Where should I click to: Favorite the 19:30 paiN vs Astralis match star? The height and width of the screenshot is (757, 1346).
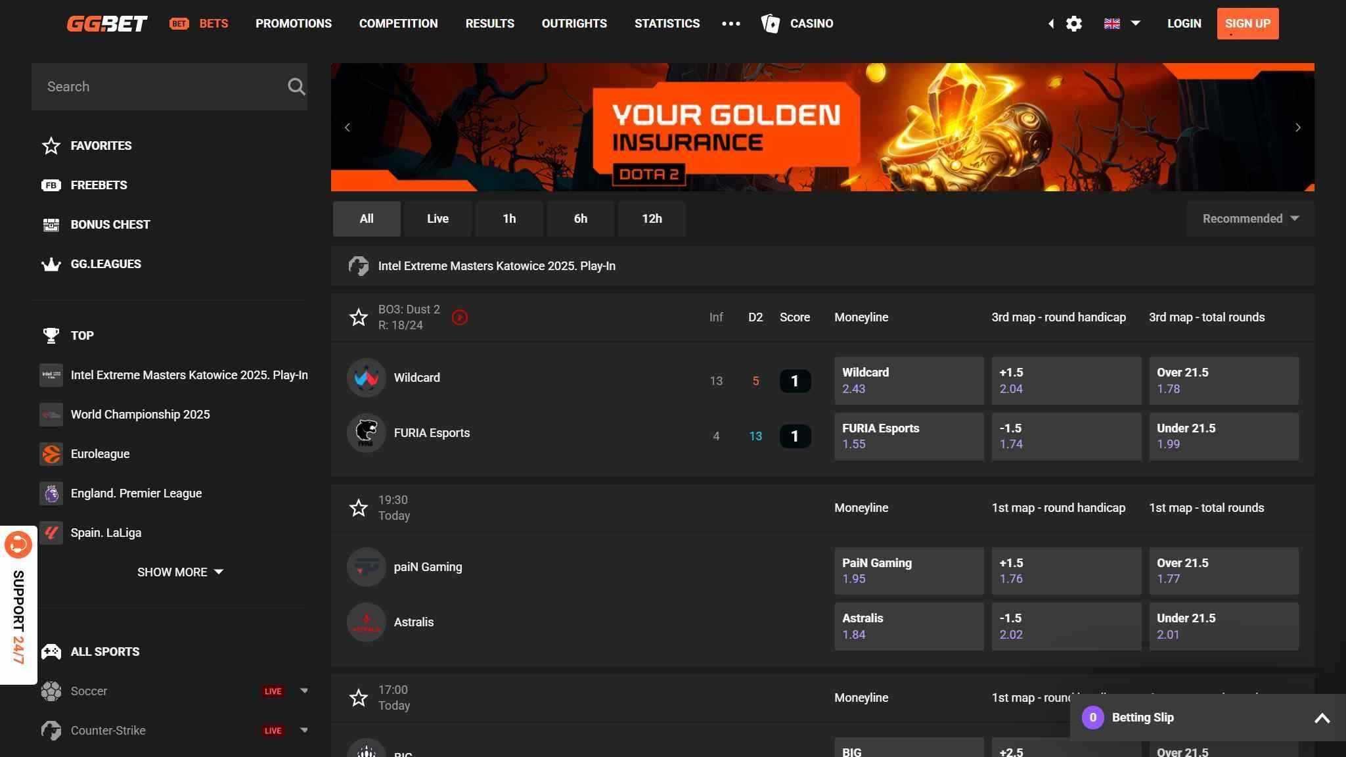359,508
